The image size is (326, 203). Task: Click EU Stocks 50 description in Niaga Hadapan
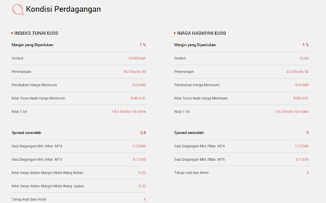(297, 71)
